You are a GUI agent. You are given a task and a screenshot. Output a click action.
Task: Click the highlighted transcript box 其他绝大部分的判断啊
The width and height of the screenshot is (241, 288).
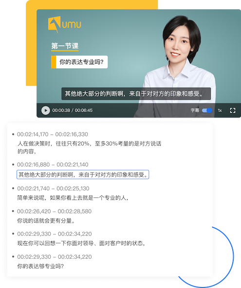(83, 174)
